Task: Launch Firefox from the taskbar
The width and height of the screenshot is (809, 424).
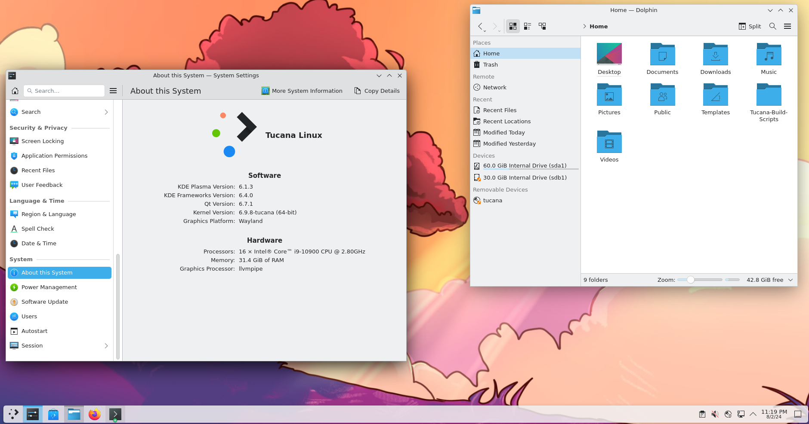Action: coord(95,414)
